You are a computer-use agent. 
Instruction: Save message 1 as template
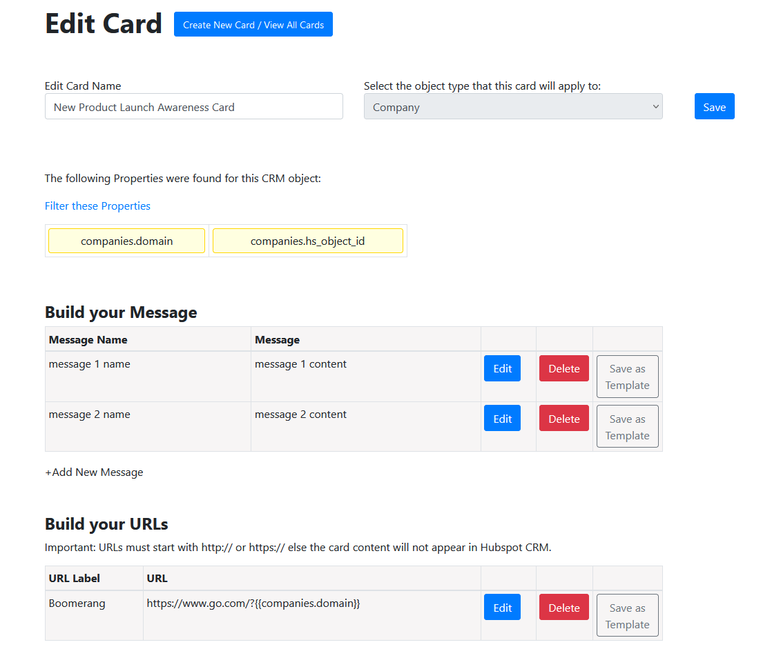(627, 377)
